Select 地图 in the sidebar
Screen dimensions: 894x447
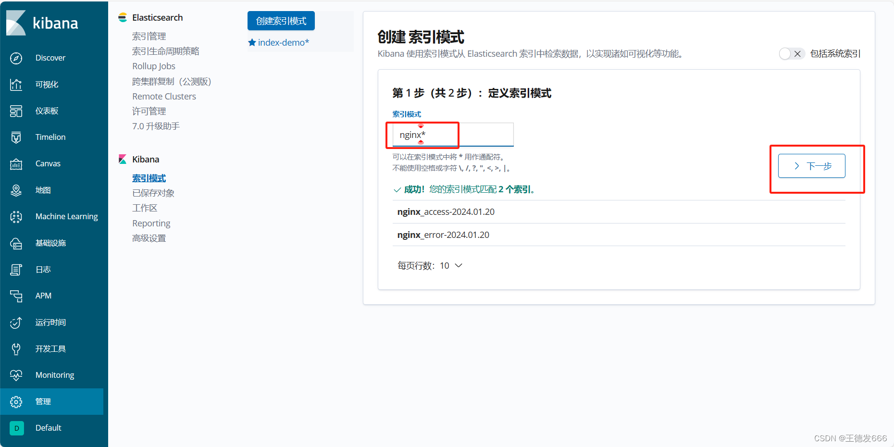tap(43, 190)
